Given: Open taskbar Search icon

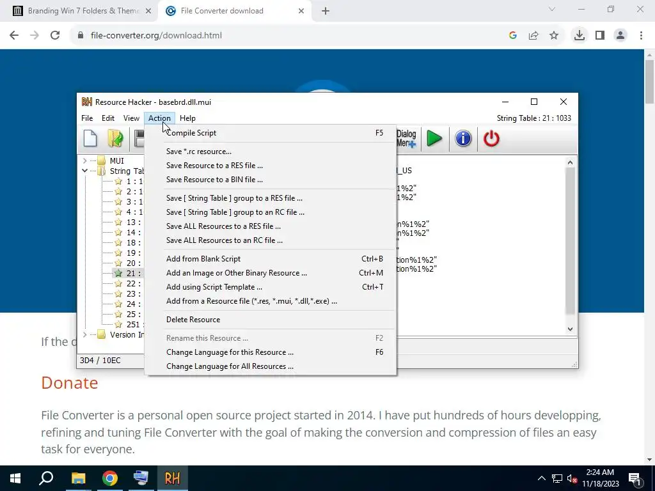Looking at the screenshot, I should click(x=46, y=478).
